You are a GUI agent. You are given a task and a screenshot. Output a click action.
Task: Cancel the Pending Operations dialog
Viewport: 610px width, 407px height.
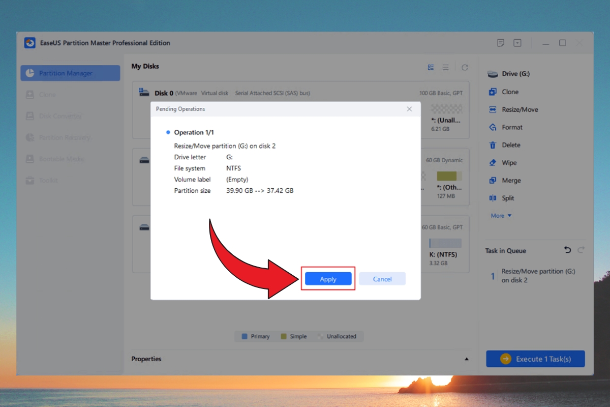(x=382, y=279)
